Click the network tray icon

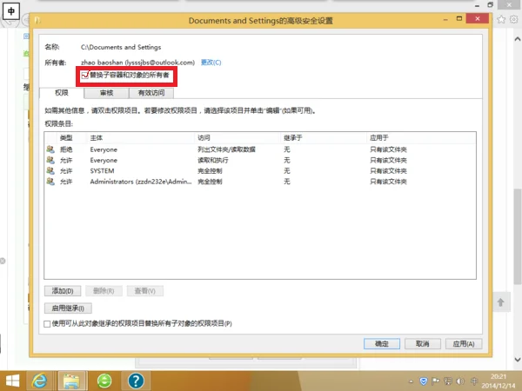click(448, 381)
